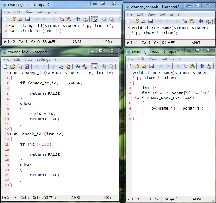Click 'Ln 1 : 2' in change_id.h status bar

pyautogui.click(x=9, y=42)
